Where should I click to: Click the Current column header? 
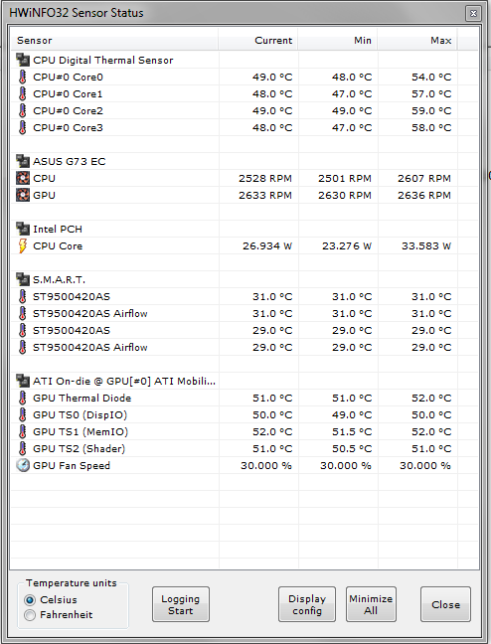258,40
